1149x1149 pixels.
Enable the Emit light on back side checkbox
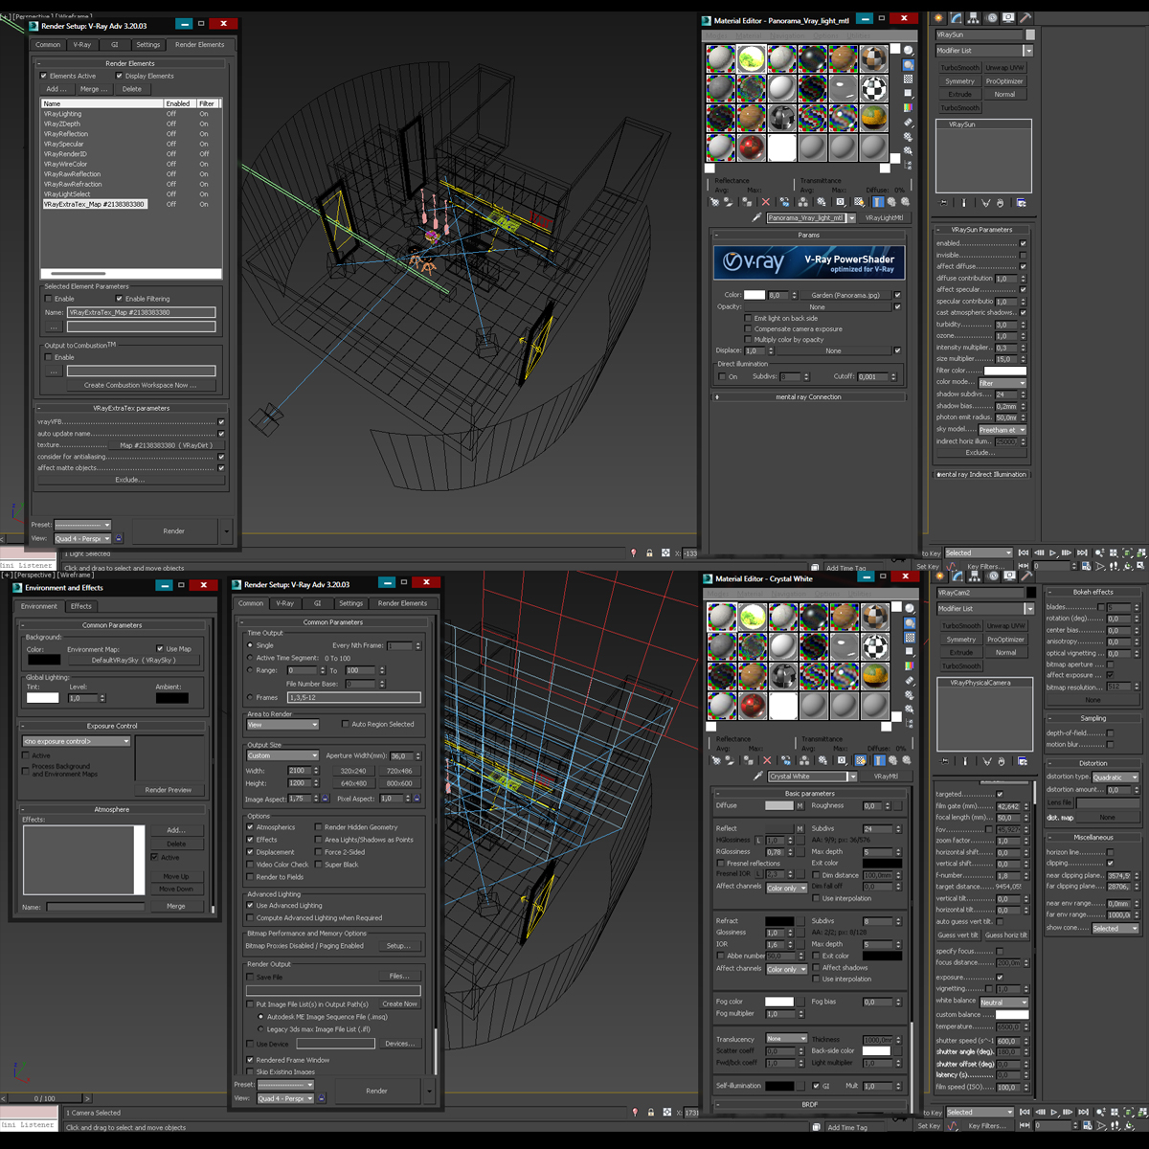[748, 317]
